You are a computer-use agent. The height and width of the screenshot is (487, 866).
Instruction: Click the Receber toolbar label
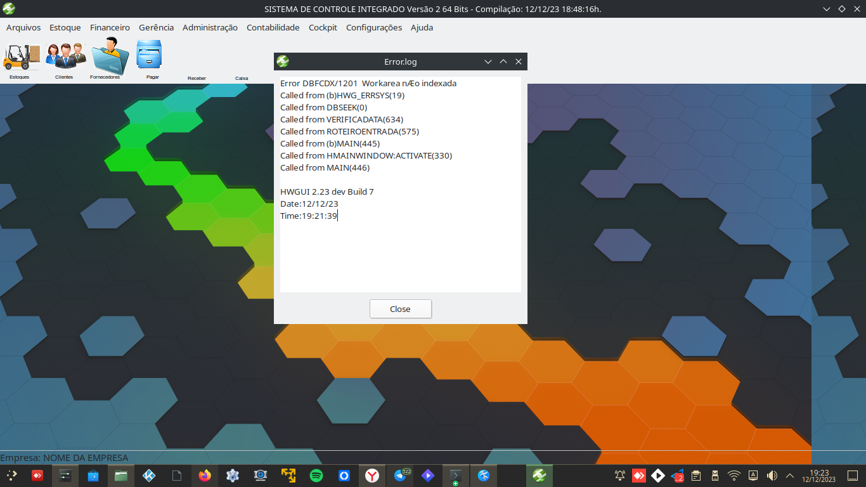coord(197,78)
